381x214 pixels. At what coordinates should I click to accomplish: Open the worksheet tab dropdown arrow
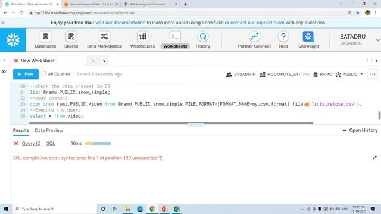point(104,61)
